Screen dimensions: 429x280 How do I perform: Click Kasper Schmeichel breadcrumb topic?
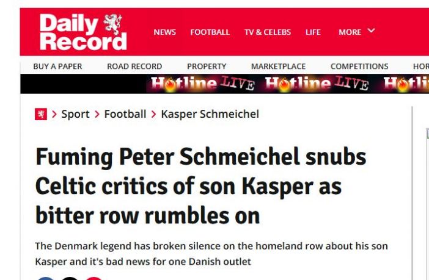210,114
